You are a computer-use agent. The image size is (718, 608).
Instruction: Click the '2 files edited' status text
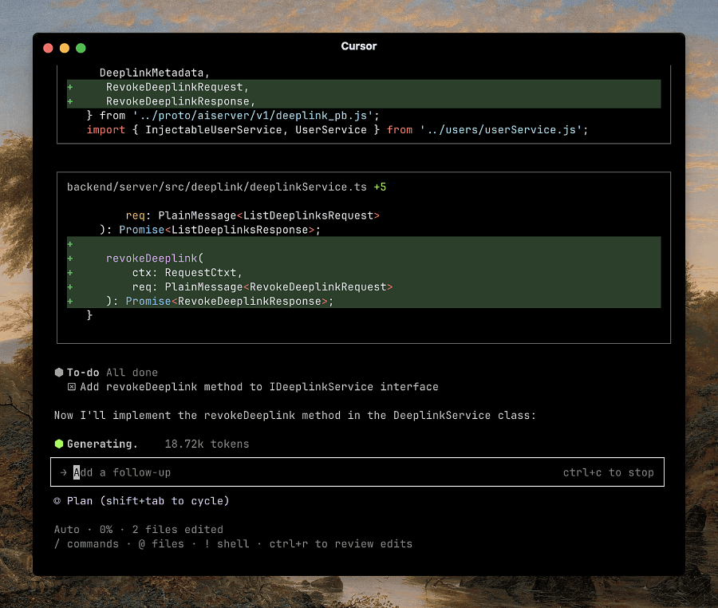[x=178, y=530]
